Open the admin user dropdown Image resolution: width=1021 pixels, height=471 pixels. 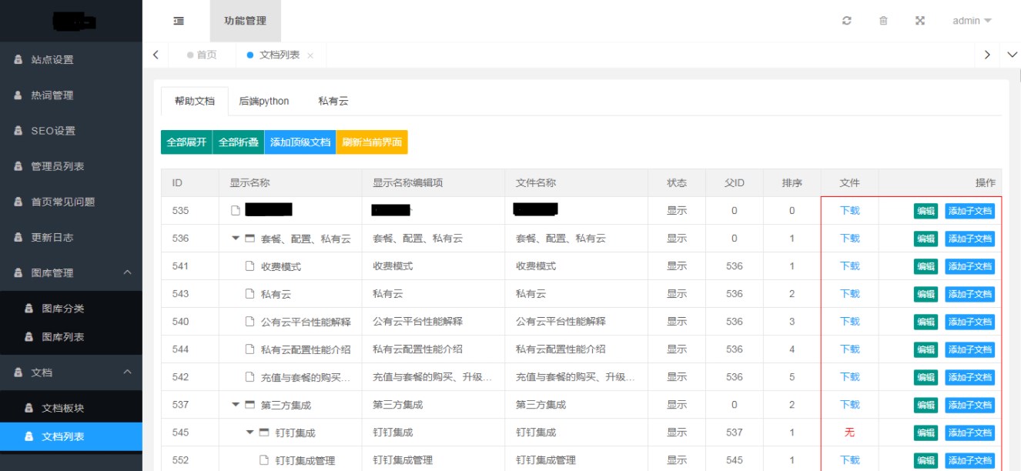point(972,21)
